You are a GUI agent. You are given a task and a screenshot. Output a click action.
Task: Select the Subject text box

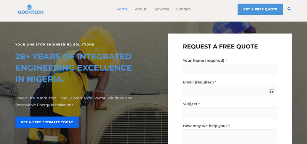click(x=230, y=113)
